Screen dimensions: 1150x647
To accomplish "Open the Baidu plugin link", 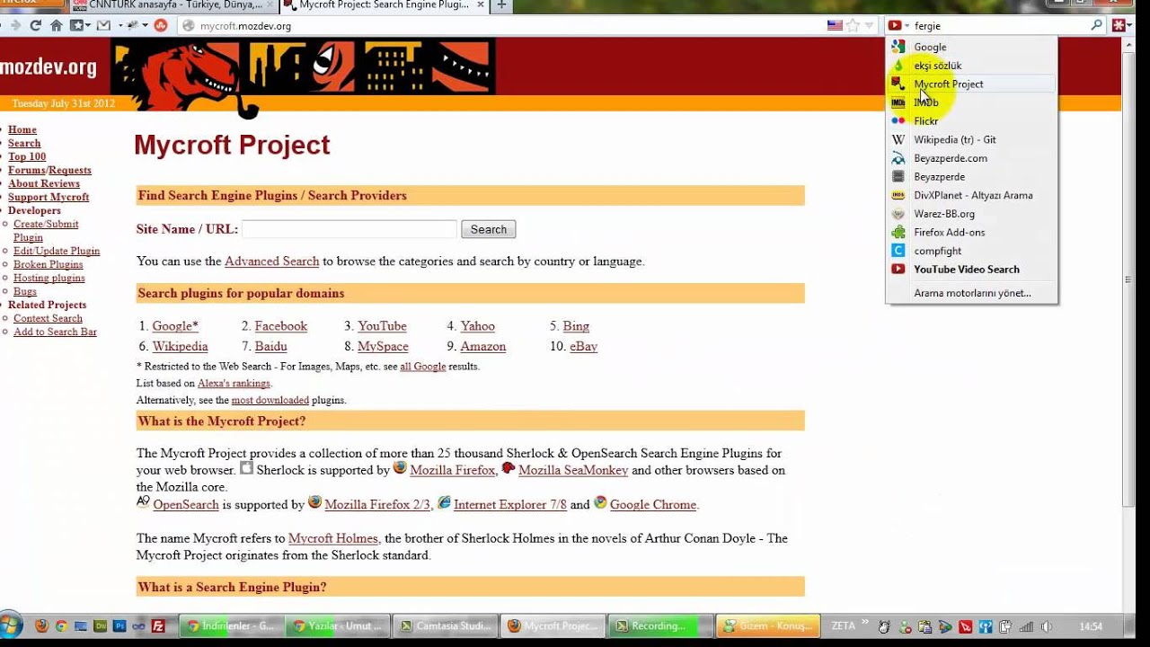I will 270,347.
